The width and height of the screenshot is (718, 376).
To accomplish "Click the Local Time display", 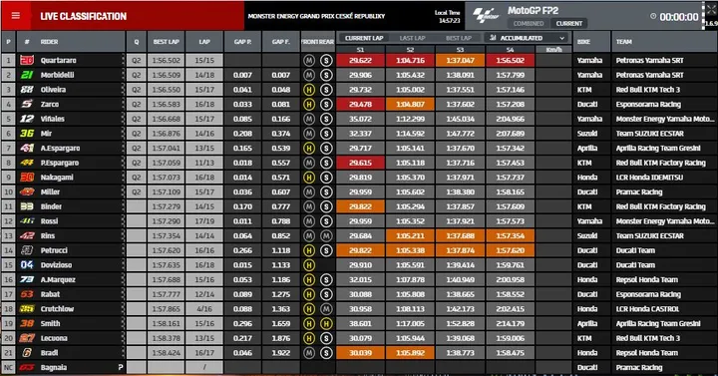I will coord(448,17).
